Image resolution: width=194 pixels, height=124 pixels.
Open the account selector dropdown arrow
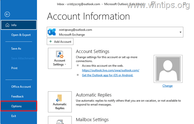coord(180,32)
